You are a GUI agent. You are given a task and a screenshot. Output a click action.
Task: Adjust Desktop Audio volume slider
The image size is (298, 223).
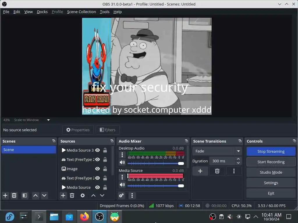156,163
